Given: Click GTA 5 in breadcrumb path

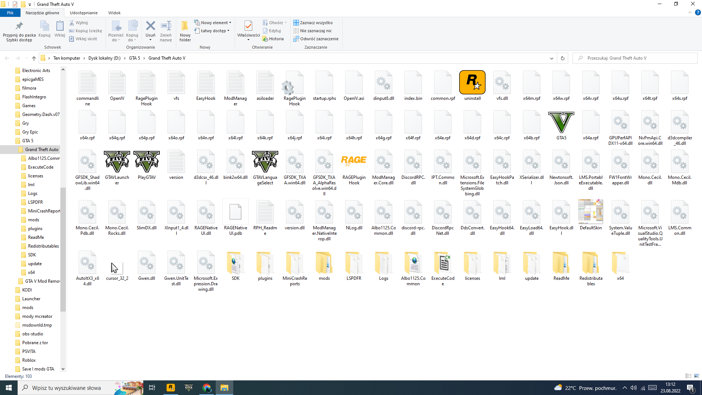Looking at the screenshot, I should [134, 58].
